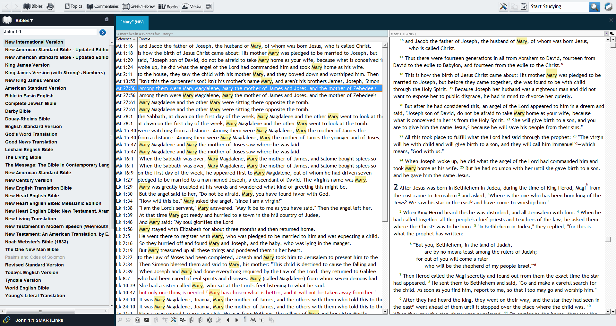Click the add-to-search magnifier plus icon

(x=128, y=320)
